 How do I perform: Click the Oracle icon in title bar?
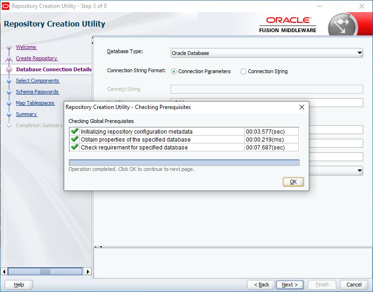coord(6,6)
